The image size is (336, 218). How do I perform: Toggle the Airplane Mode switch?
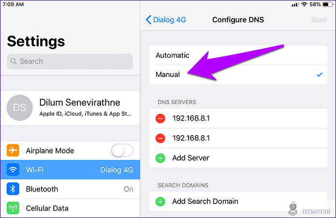[x=122, y=150]
